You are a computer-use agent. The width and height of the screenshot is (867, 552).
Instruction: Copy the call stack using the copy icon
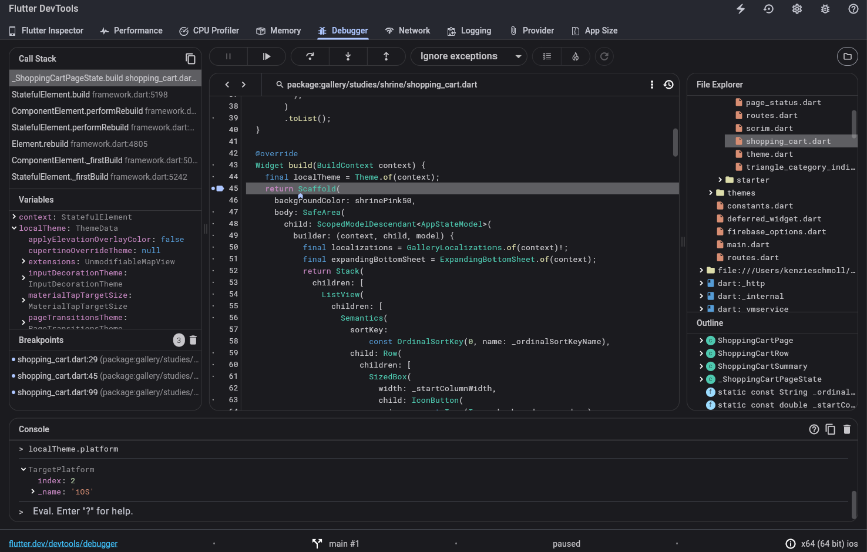point(190,58)
